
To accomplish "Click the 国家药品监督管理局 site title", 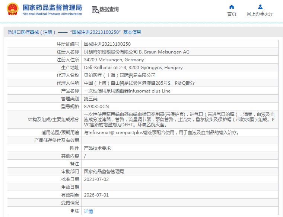I will click(x=52, y=7).
